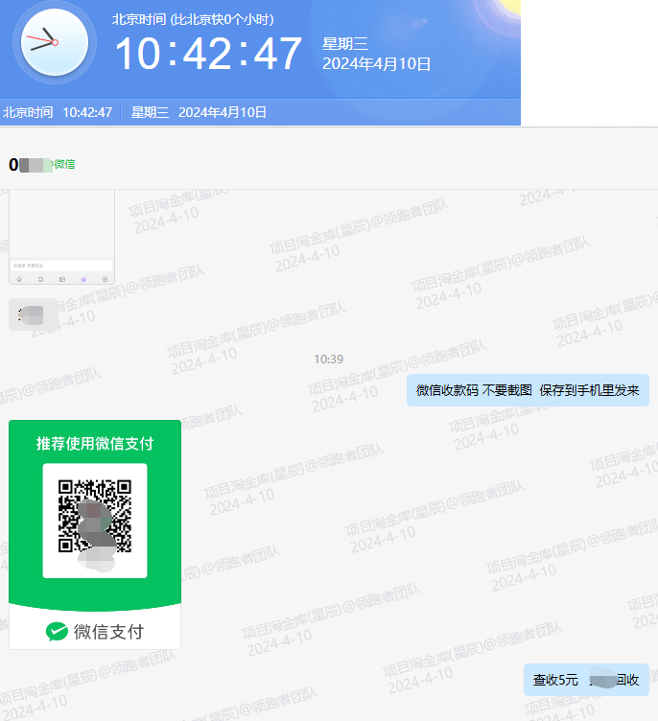The width and height of the screenshot is (658, 721).
Task: Click the small blurred received message bubble
Action: coord(34,315)
